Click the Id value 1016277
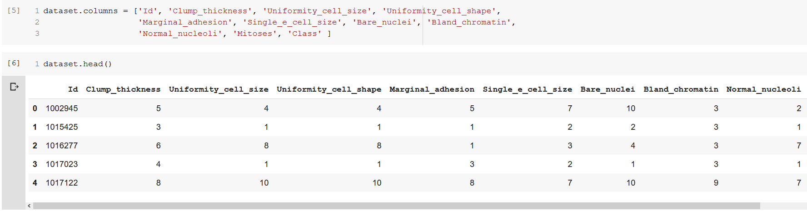This screenshot has width=807, height=216. tap(62, 146)
